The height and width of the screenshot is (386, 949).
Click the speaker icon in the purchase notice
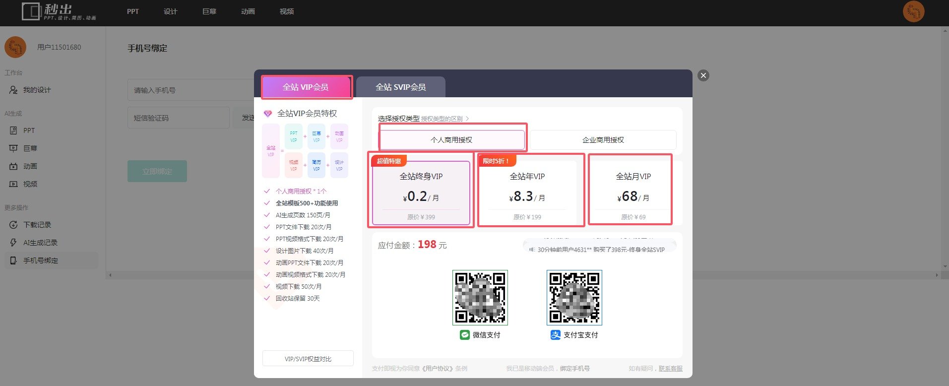point(532,250)
